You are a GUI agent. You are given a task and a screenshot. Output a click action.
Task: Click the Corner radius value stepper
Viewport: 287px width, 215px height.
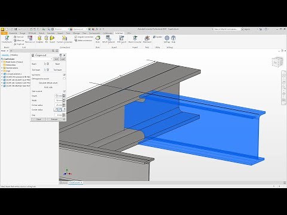[x=64, y=105]
